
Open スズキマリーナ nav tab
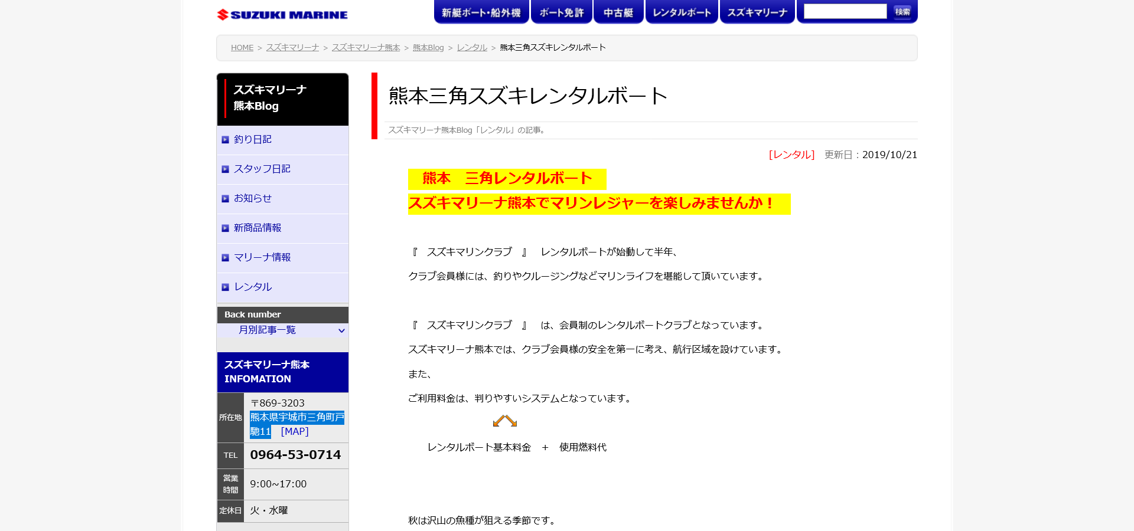pyautogui.click(x=757, y=12)
